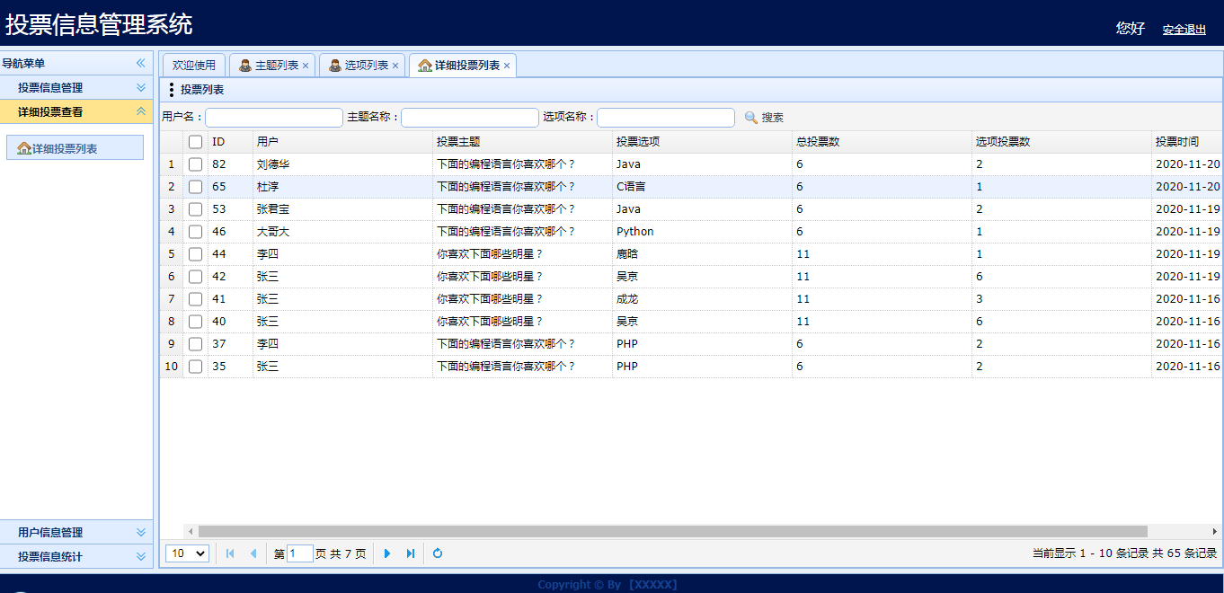Open the page size dropdown
Screen dimensions: 1224x593
click(188, 553)
